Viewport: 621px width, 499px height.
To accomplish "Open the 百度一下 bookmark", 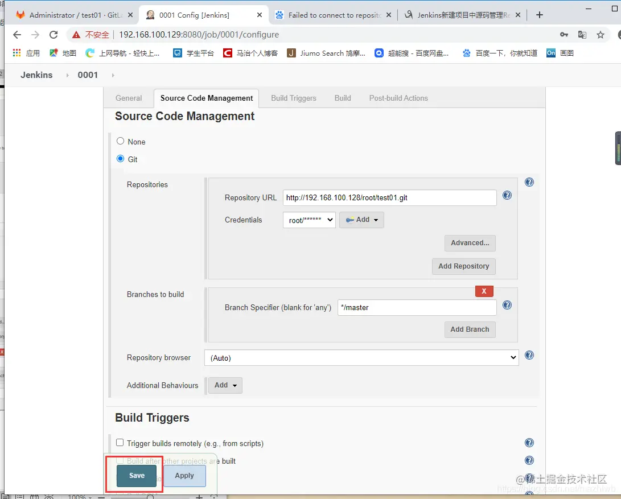I will coord(500,53).
